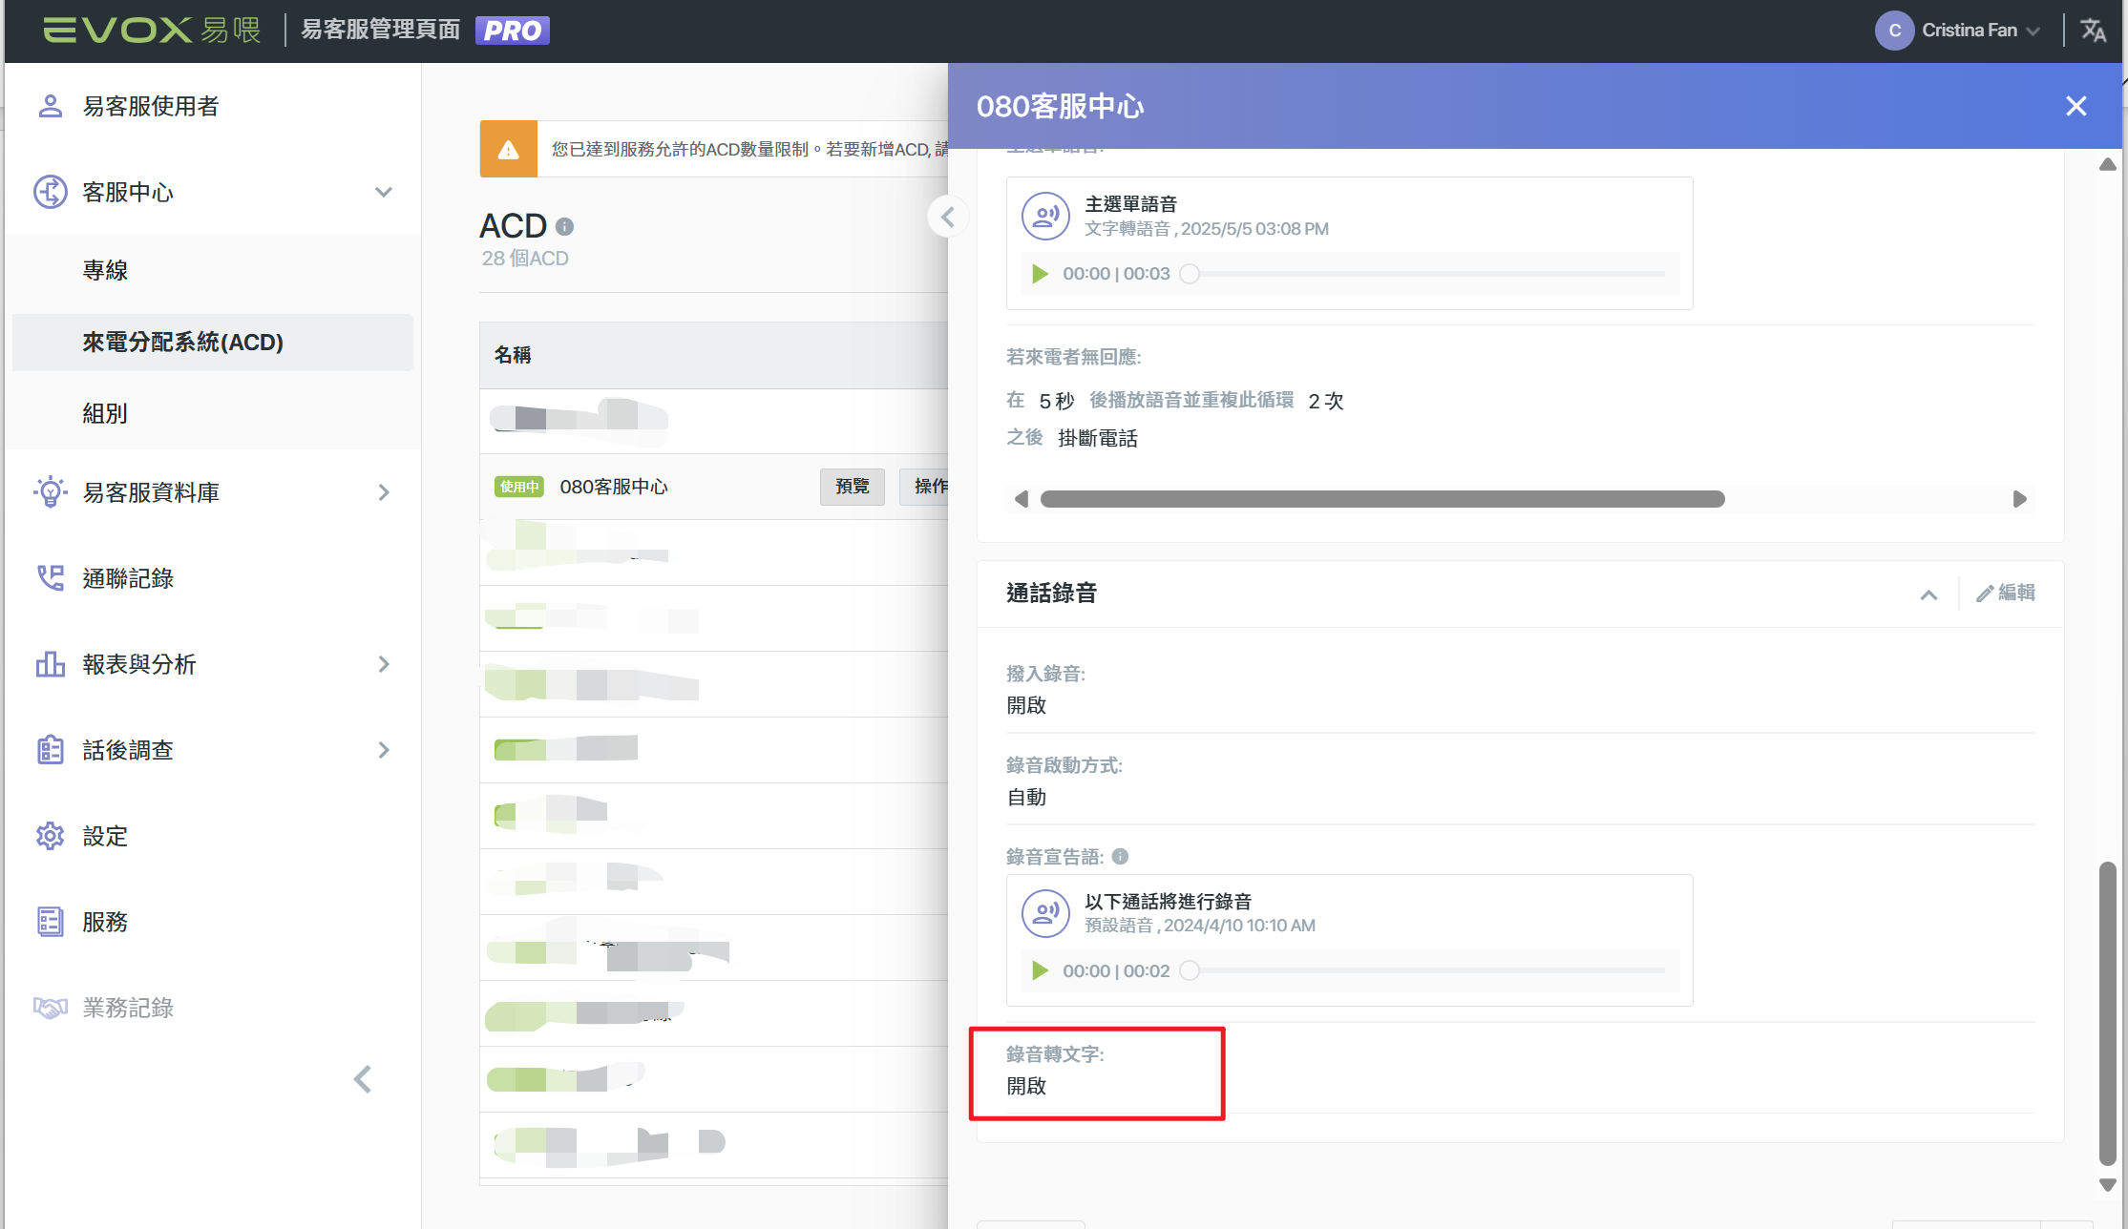This screenshot has height=1229, width=2128.
Task: Open the 設定 menu label
Action: tap(105, 836)
